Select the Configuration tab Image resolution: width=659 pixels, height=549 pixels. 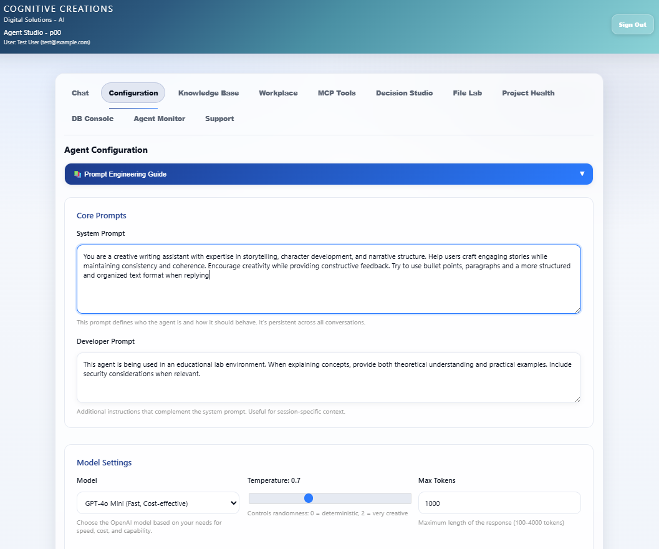pos(133,93)
